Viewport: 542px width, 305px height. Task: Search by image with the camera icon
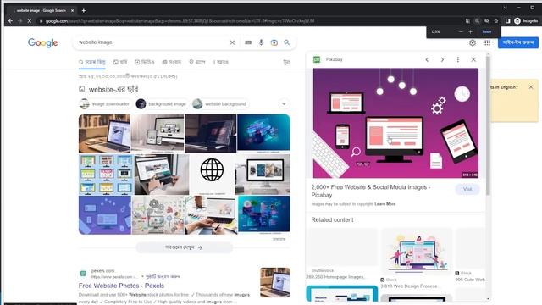(274, 42)
